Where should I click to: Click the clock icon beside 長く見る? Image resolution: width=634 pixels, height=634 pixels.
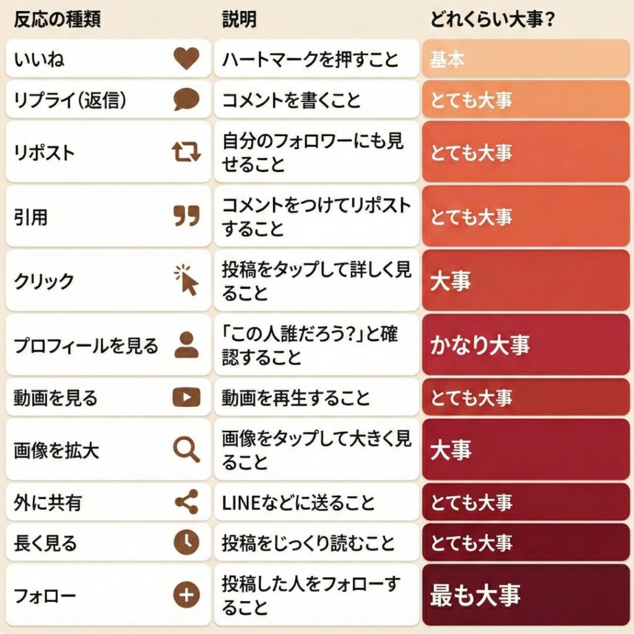[186, 543]
